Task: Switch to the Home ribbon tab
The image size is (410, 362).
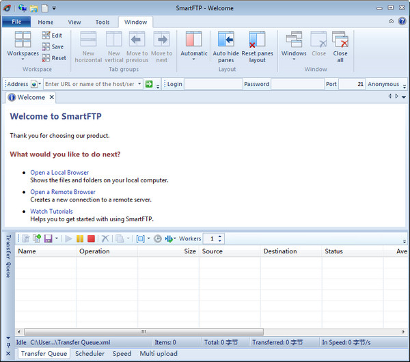Action: [46, 22]
